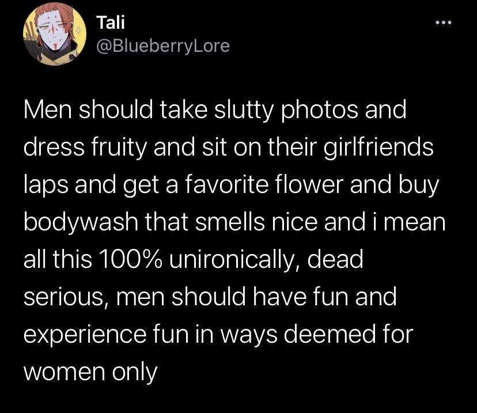
Task: Open the three-dot more options menu
Action: [x=442, y=24]
